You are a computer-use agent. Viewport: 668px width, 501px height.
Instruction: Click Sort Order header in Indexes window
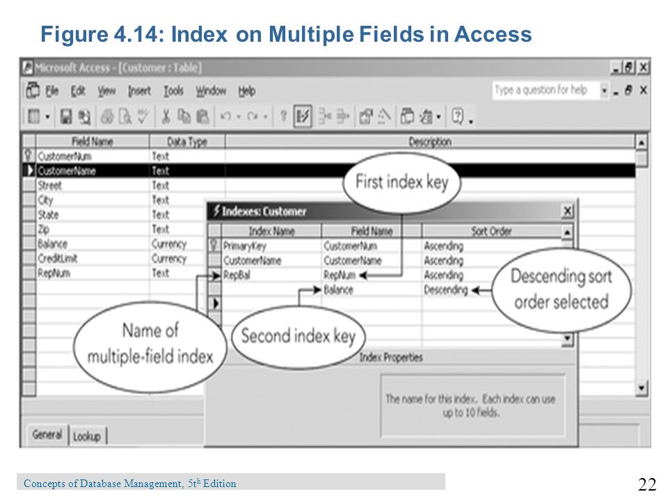(x=492, y=231)
